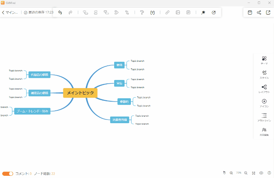The image size is (274, 178).
Task: Toggle the eye preview icon at bottom
Action: (x=261, y=173)
